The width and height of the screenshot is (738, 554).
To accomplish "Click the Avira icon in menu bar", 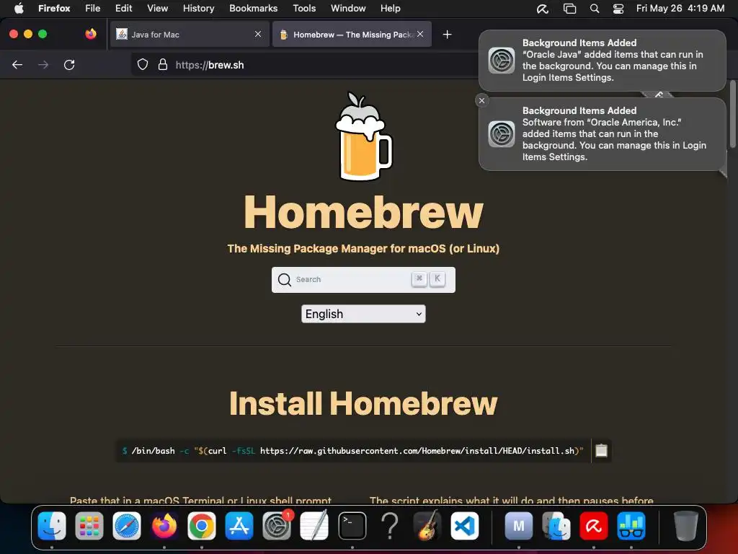I will (543, 9).
